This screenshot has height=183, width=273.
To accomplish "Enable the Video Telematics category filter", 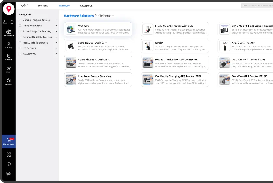I will pyautogui.click(x=20, y=26).
